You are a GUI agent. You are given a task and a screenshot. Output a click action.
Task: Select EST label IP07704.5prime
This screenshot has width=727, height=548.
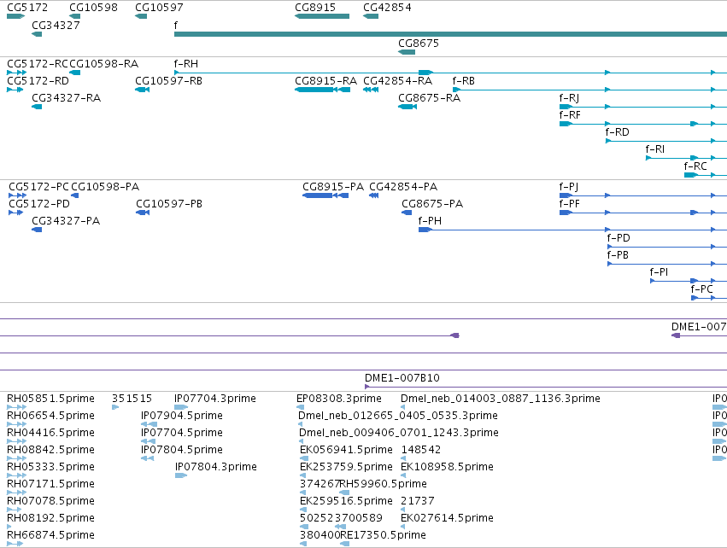(x=182, y=433)
